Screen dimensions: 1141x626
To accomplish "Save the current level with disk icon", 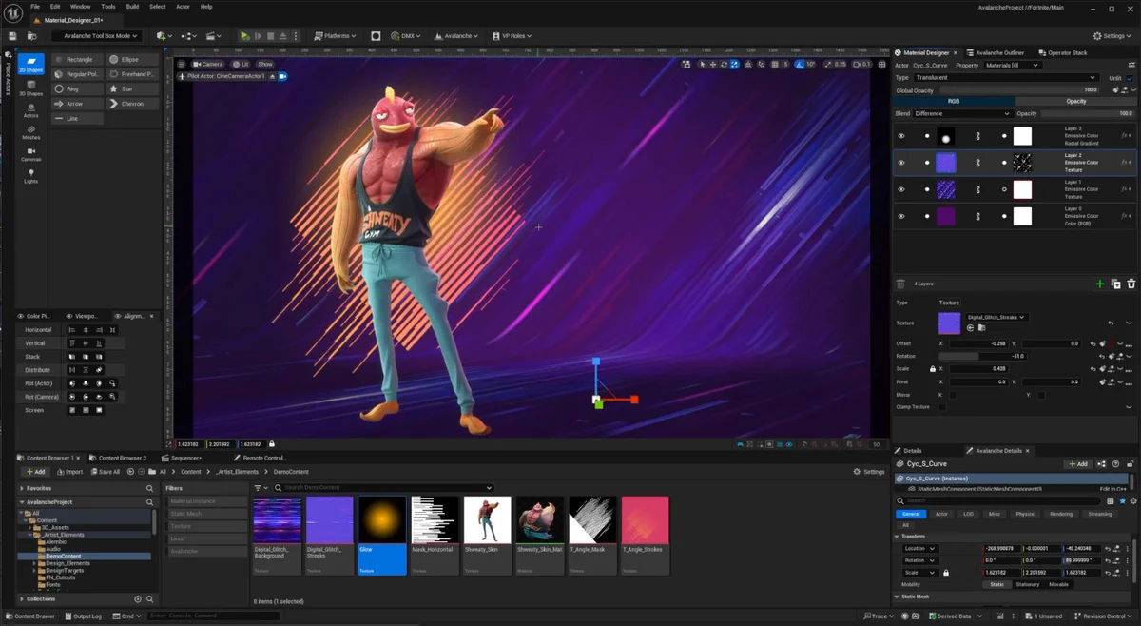I will (14, 36).
